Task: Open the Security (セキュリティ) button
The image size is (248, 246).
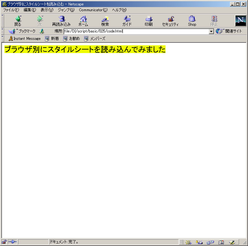Action: [x=170, y=21]
